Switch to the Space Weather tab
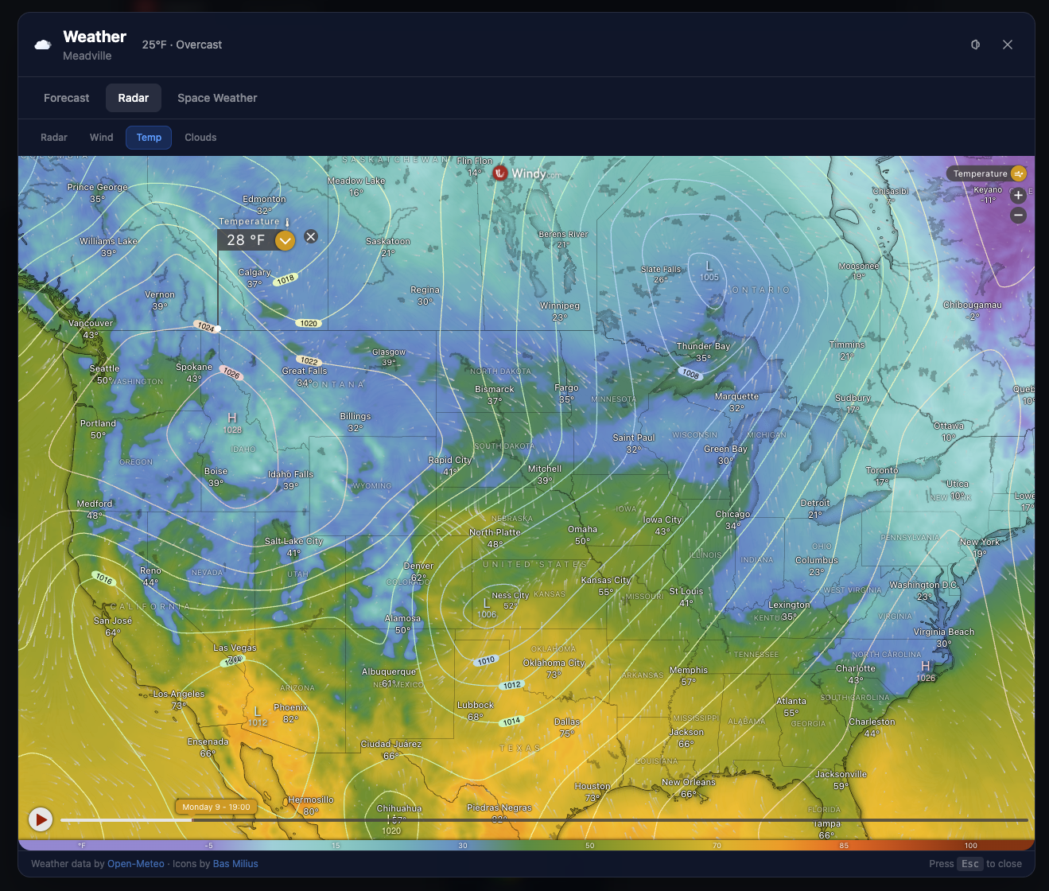Viewport: 1049px width, 891px height. tap(216, 97)
